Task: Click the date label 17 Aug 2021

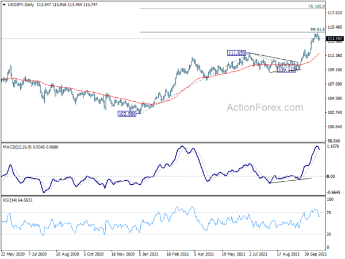Action: click(x=288, y=254)
